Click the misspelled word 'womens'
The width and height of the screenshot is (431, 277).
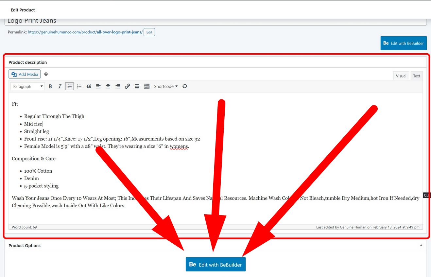click(179, 147)
